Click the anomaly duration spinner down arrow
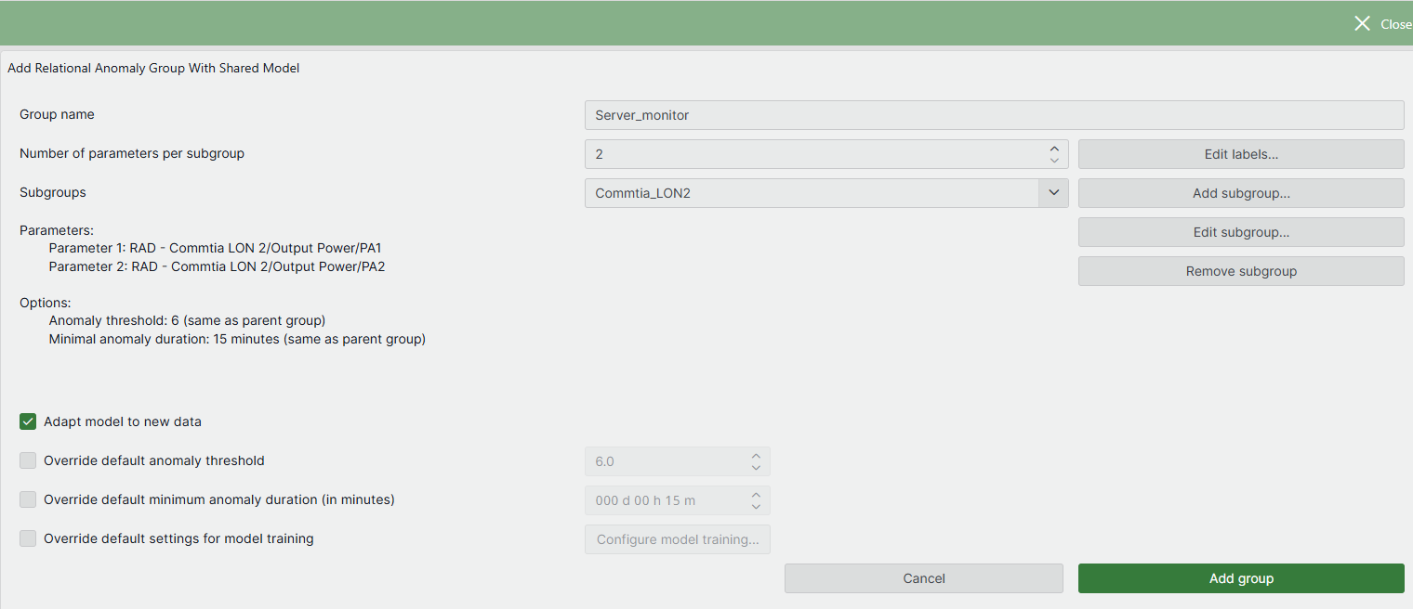The width and height of the screenshot is (1413, 609). [x=755, y=505]
